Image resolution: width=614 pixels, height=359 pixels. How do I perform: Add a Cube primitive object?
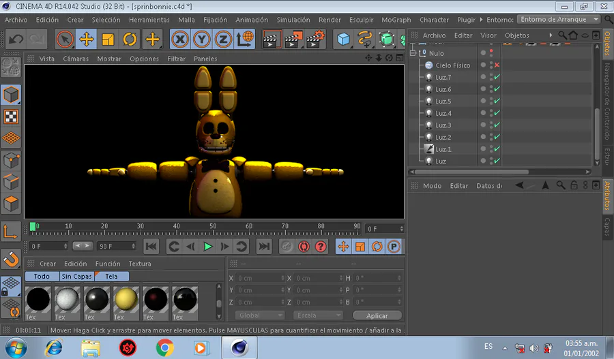[x=344, y=40]
